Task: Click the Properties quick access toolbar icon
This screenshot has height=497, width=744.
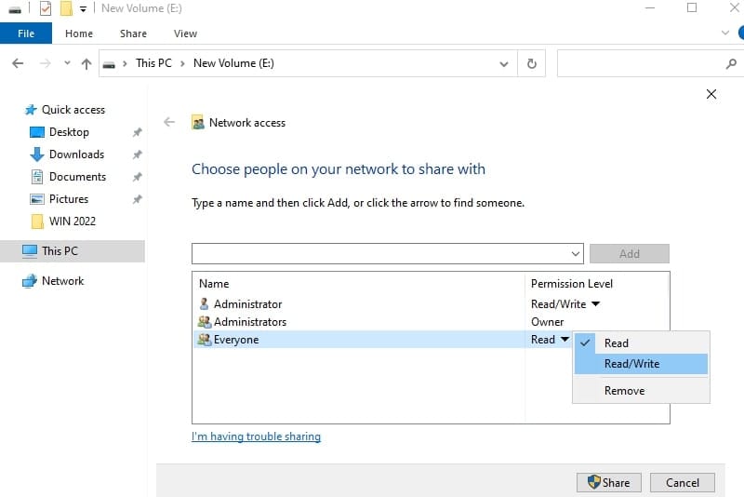Action: (46, 8)
